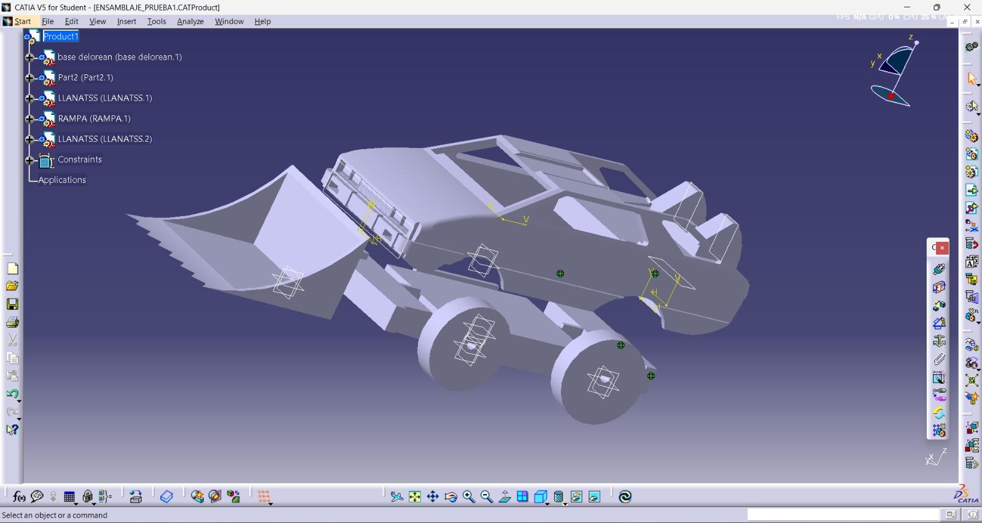Click the Fly Mode airplane icon
Viewport: 982px width, 523px height.
click(397, 497)
